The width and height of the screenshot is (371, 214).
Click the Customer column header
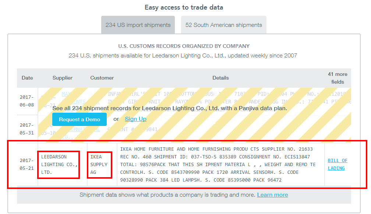(102, 78)
